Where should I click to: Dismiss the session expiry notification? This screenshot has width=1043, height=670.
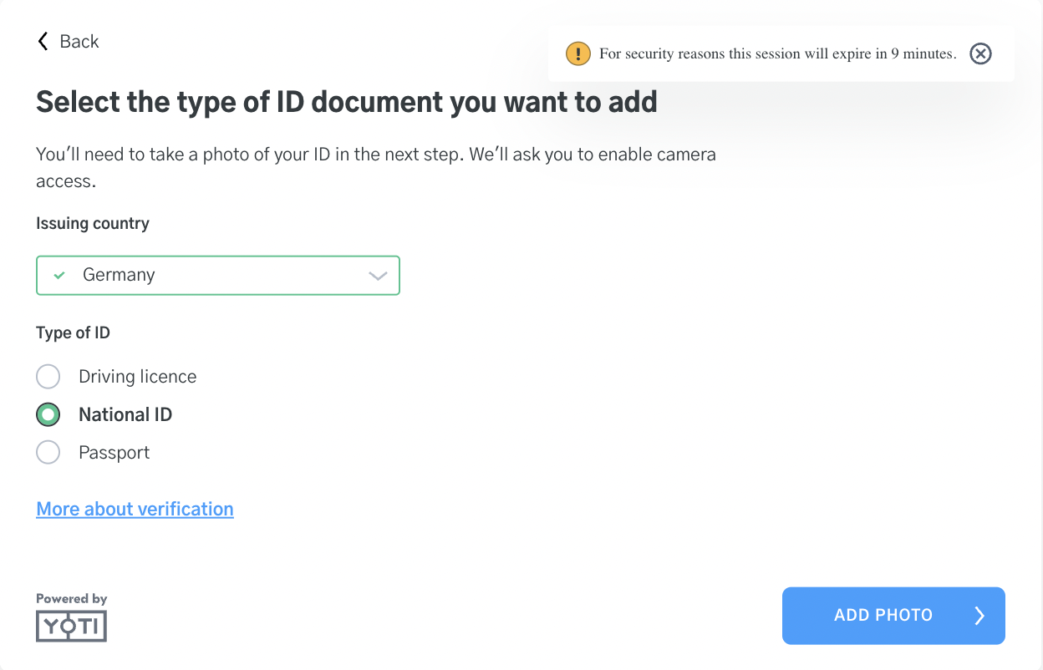980,54
